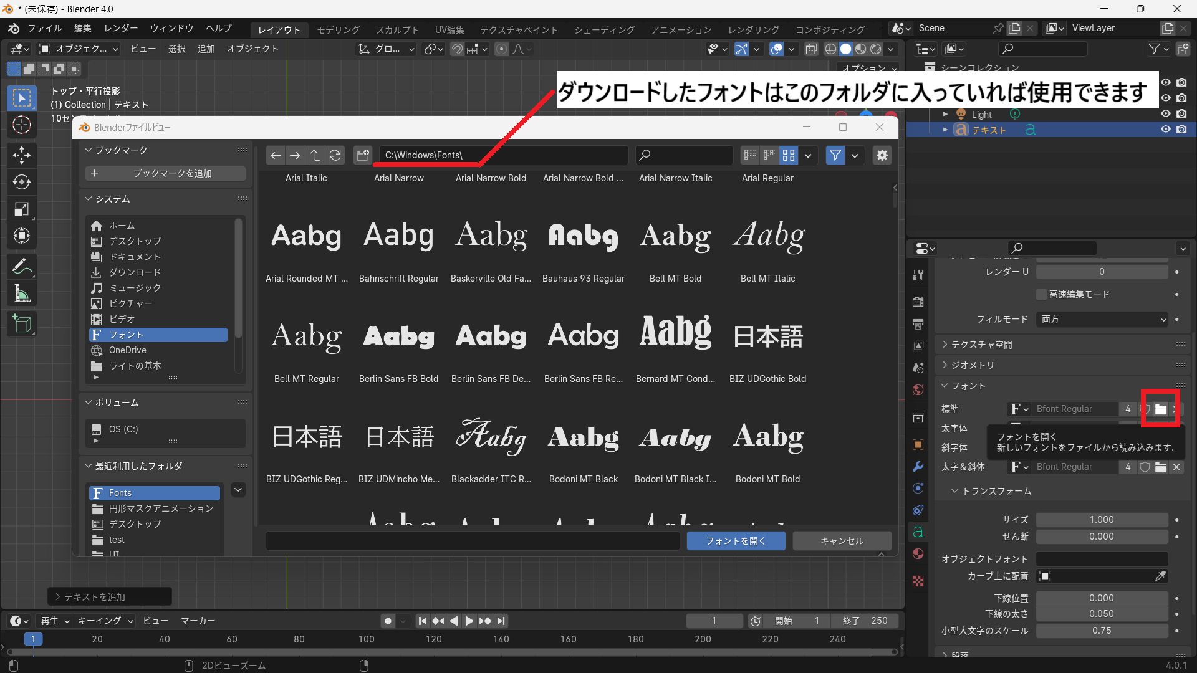This screenshot has height=673, width=1197.
Task: Create new folder in file browser
Action: pyautogui.click(x=363, y=155)
